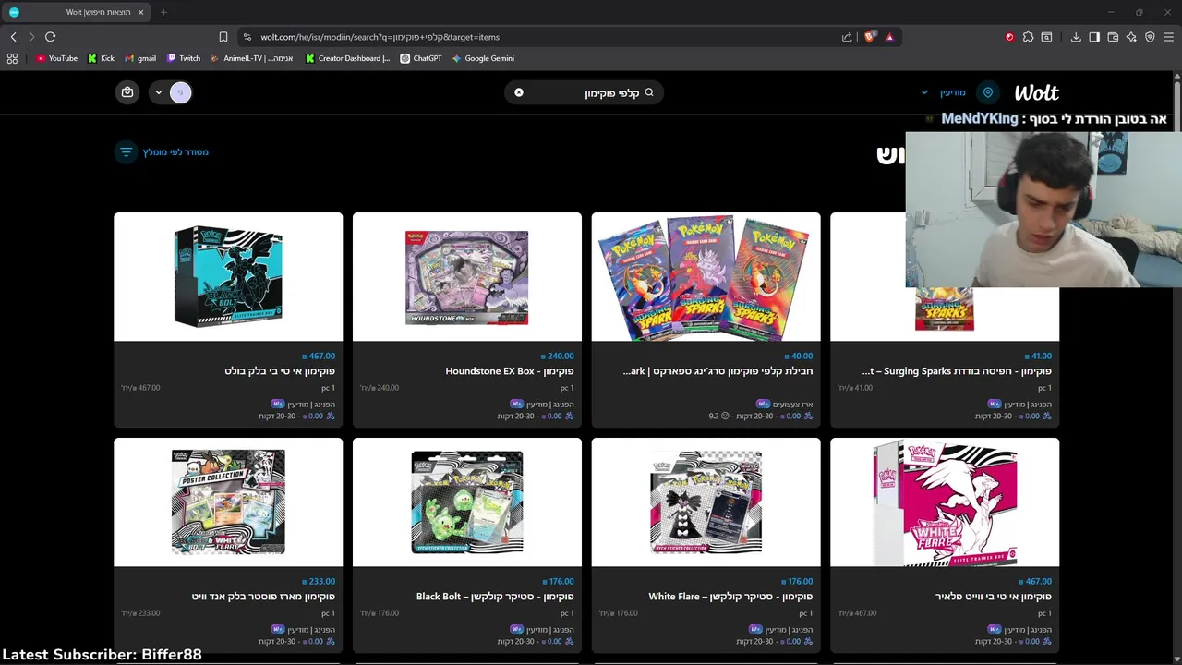Open Brave Wallet icon

pyautogui.click(x=1113, y=37)
